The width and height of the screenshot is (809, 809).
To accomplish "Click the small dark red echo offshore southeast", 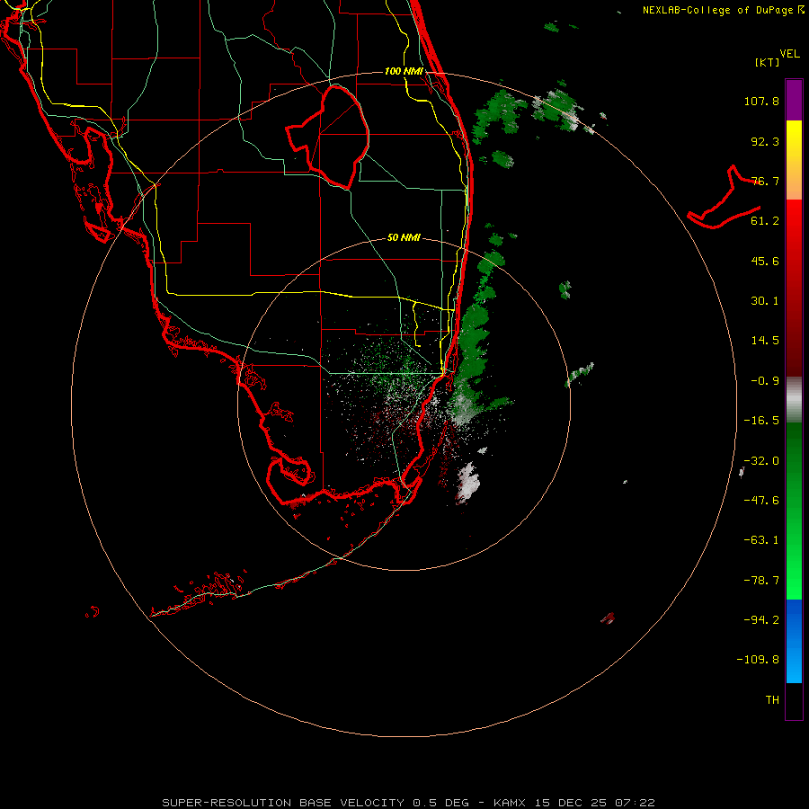I will click(x=609, y=618).
